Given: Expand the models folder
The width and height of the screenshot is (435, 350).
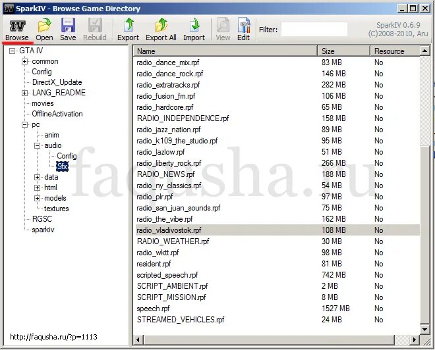Looking at the screenshot, I should pyautogui.click(x=37, y=198).
